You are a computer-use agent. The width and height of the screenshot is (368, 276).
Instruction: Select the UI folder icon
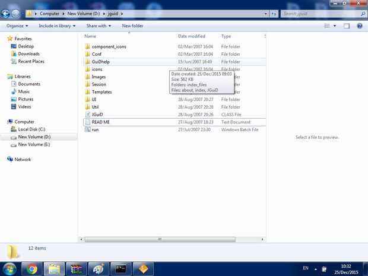click(x=87, y=99)
